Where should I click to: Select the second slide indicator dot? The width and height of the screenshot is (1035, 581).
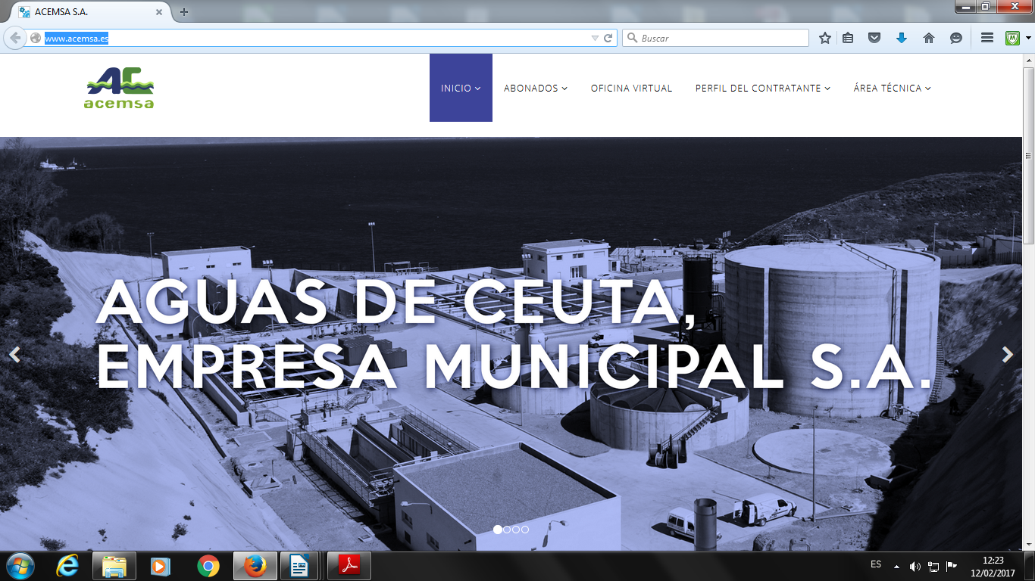point(507,530)
